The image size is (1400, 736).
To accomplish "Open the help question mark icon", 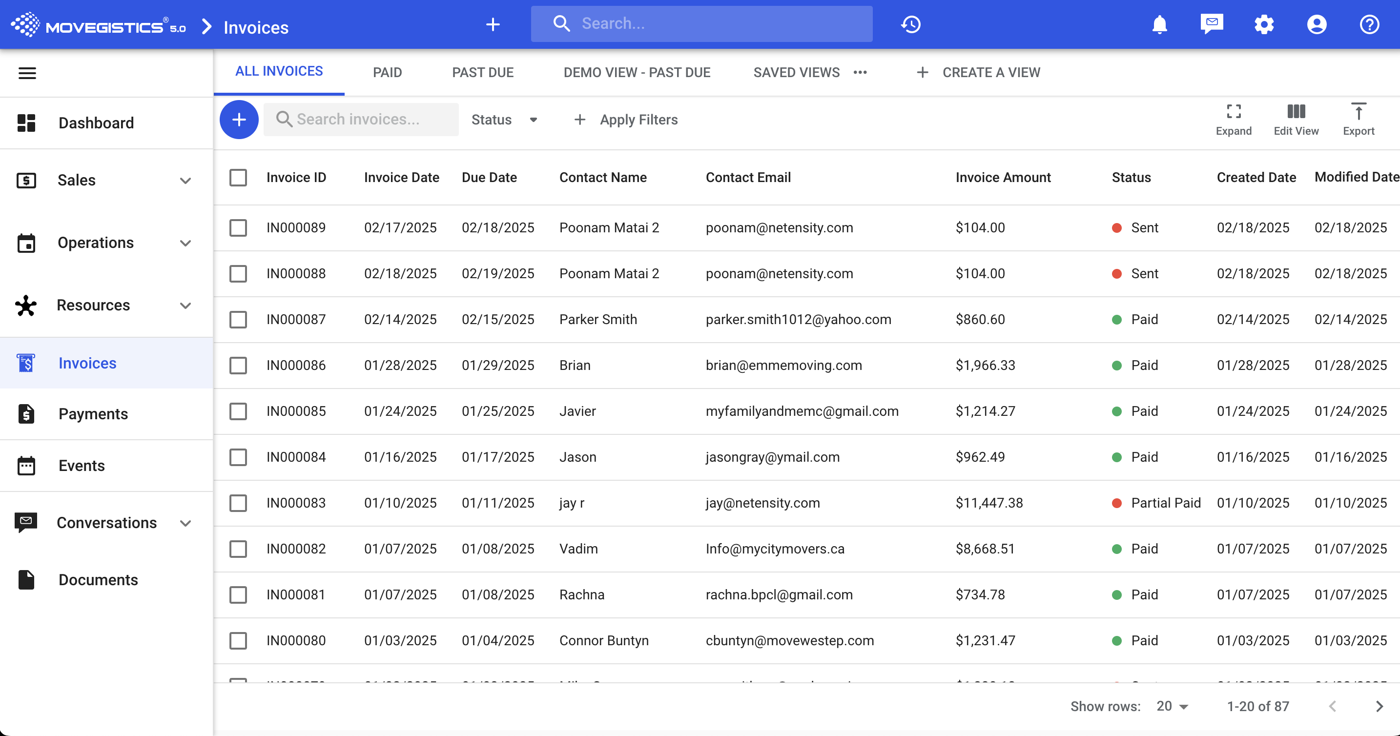I will (x=1369, y=24).
